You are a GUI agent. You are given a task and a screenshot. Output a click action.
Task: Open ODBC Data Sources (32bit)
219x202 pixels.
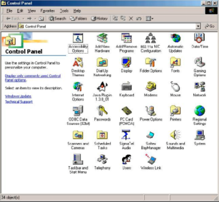tap(78, 116)
